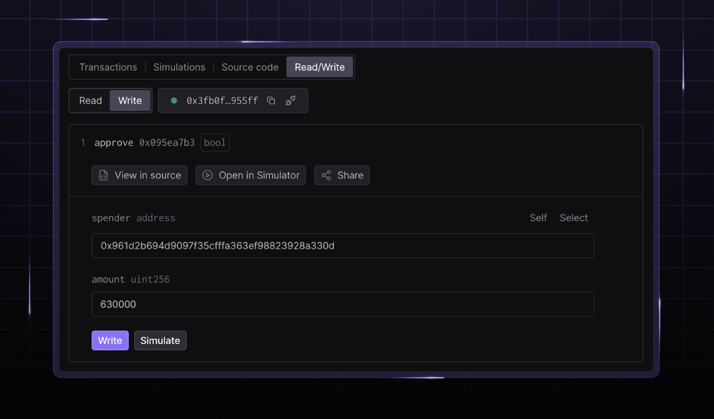Click the View in source file icon
Viewport: 714px width, 419px height.
[103, 175]
